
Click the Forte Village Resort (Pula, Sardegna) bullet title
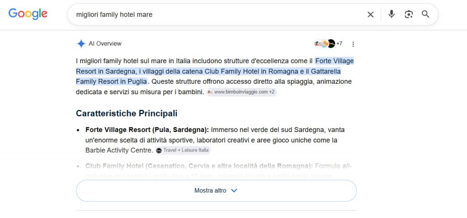(x=148, y=130)
